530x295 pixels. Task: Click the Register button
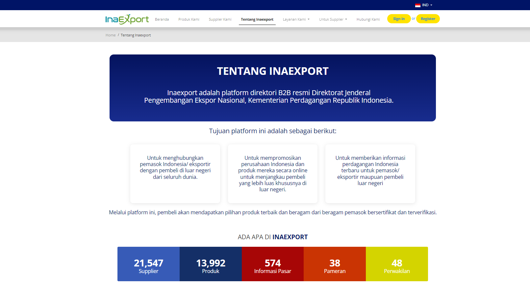pyautogui.click(x=428, y=19)
